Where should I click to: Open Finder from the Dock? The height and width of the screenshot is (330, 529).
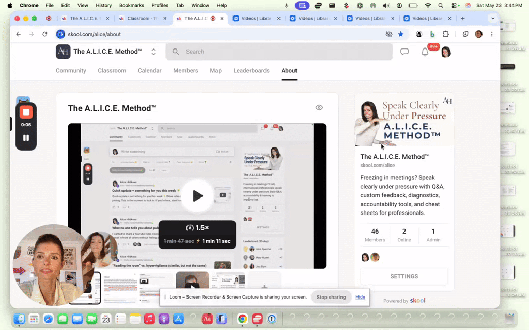[19, 319]
